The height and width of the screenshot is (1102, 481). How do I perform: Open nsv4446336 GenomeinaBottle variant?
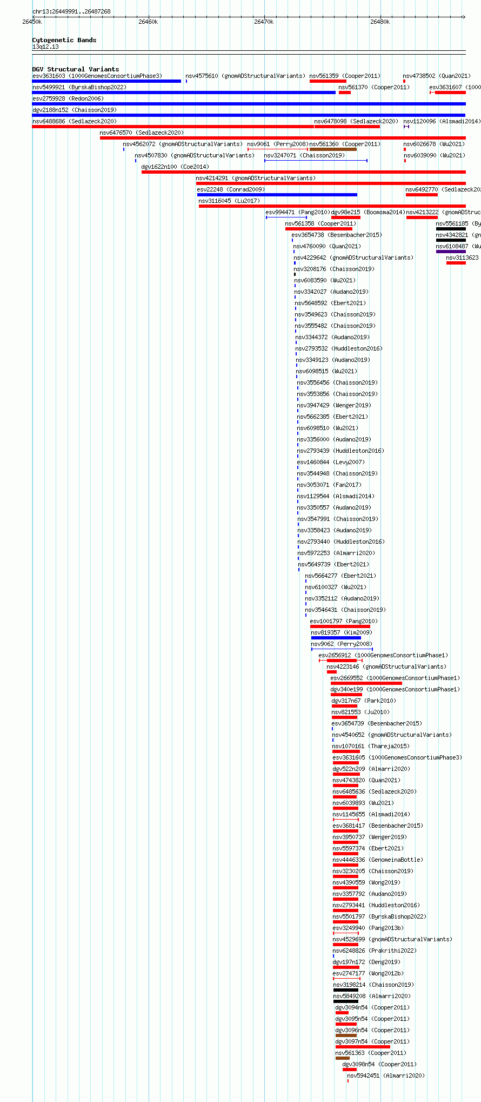click(378, 860)
